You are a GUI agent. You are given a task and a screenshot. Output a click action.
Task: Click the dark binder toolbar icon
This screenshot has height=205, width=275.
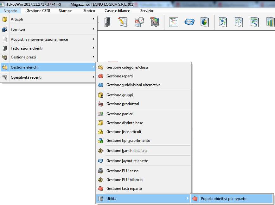click(x=107, y=22)
